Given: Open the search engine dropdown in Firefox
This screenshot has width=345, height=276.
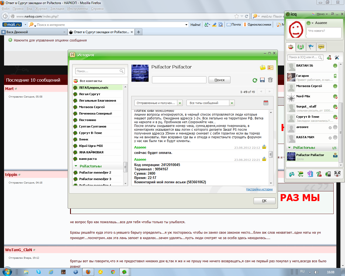Looking at the screenshot, I should click(256, 16).
